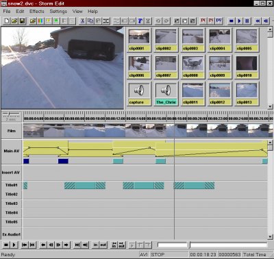Image resolution: width=274 pixels, height=259 pixels.
Task: Click the top toolbar Stop button
Action: coord(231,21)
